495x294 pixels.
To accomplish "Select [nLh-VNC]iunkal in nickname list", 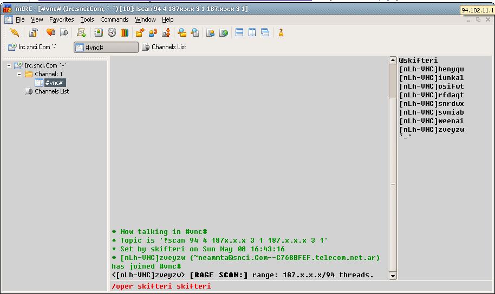I will pos(432,77).
